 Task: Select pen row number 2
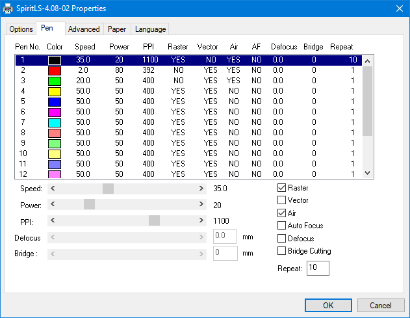(188, 70)
